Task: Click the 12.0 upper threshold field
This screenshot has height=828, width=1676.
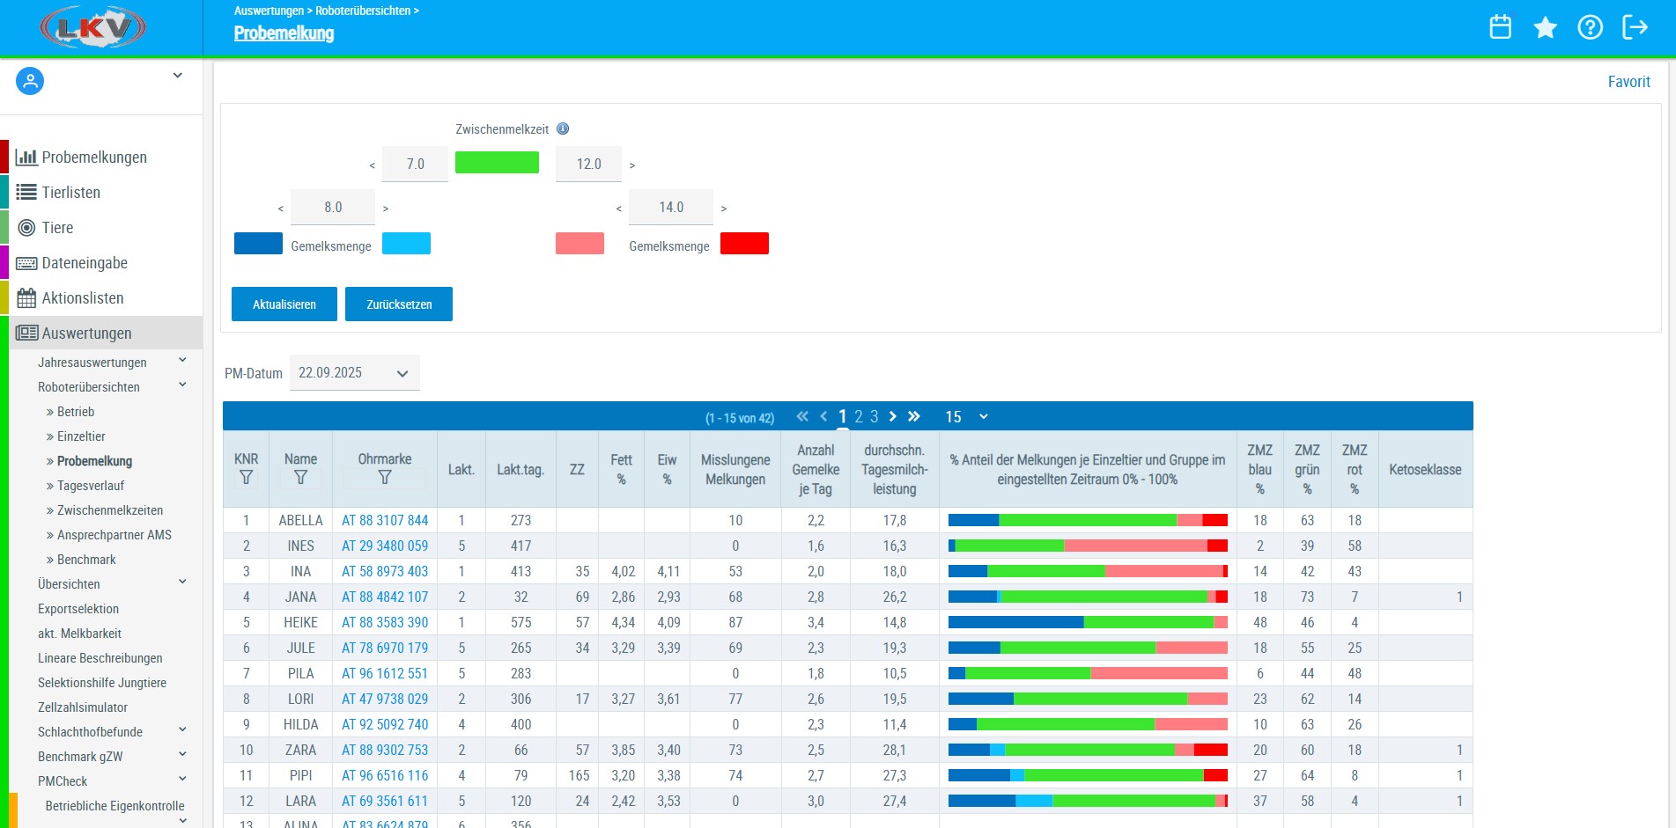Action: [x=588, y=165]
